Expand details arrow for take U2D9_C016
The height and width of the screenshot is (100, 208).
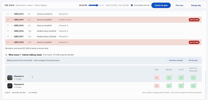click(x=12, y=31)
